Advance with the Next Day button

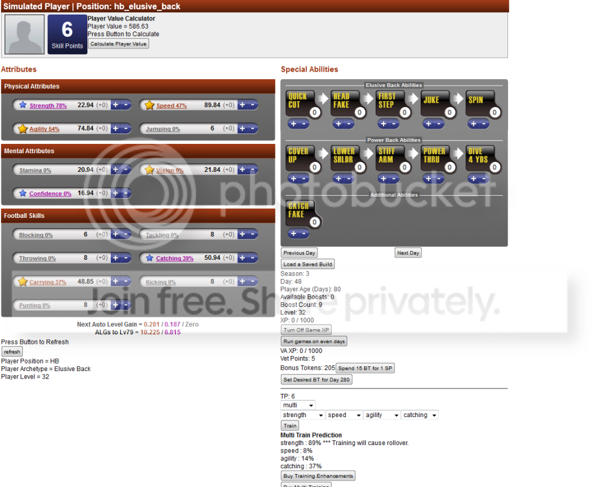coord(408,253)
